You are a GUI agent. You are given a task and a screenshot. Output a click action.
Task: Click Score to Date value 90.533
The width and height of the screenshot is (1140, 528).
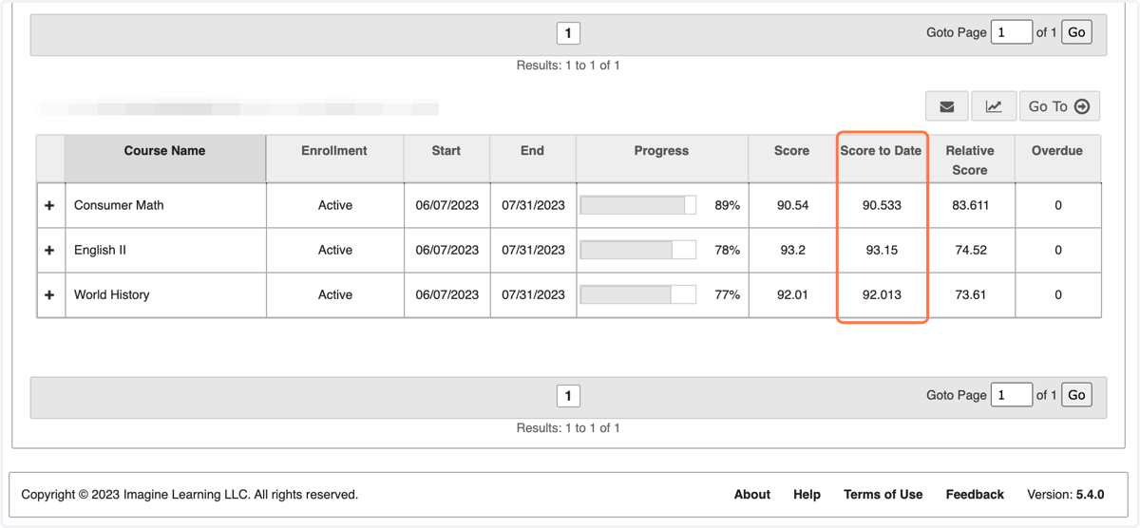pyautogui.click(x=882, y=205)
